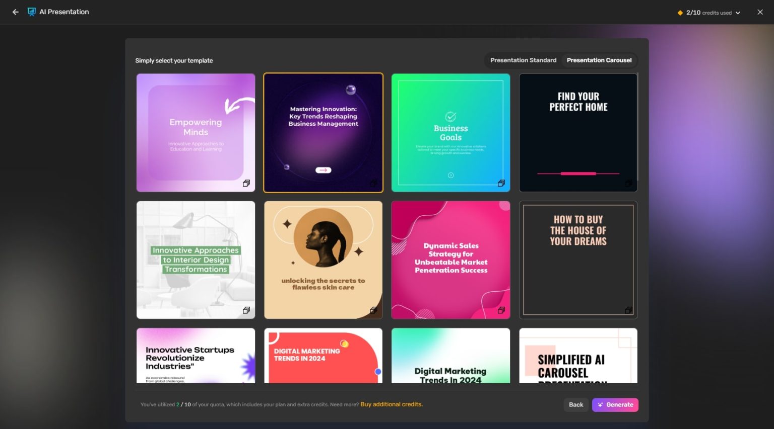Click the pages icon on Dynamic Sales Strategy template
This screenshot has height=429, width=774.
[x=501, y=310]
